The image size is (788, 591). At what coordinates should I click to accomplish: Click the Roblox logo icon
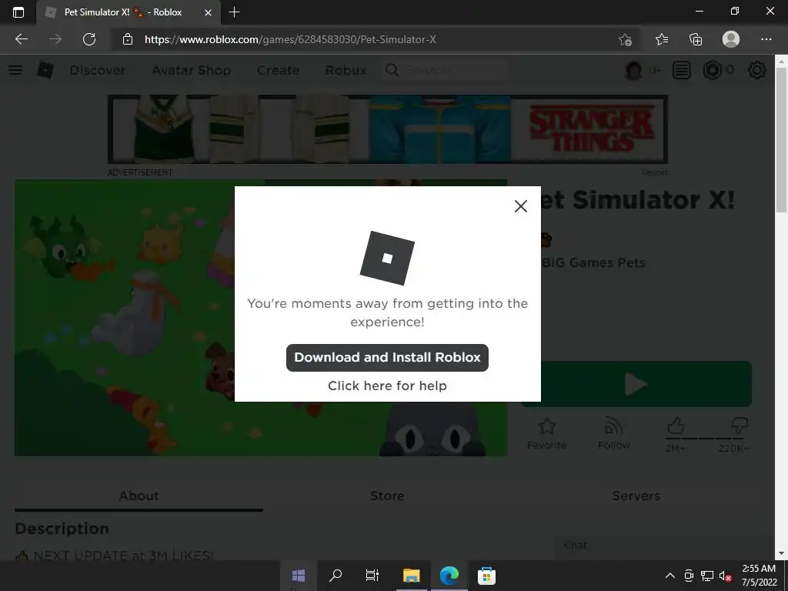[45, 70]
